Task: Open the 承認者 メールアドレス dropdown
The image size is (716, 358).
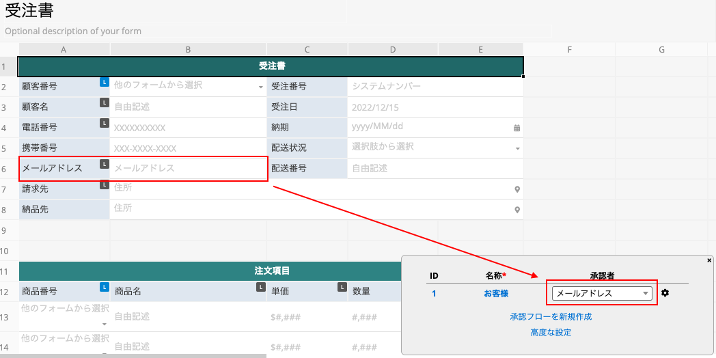Action: (x=601, y=293)
